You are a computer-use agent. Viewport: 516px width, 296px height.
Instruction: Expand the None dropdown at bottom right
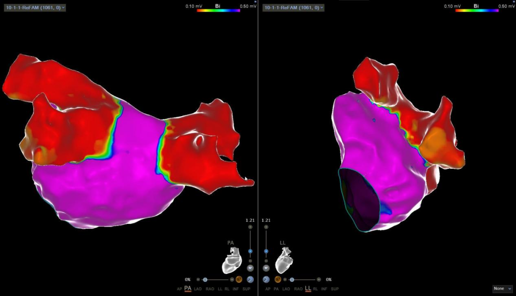[503, 289]
